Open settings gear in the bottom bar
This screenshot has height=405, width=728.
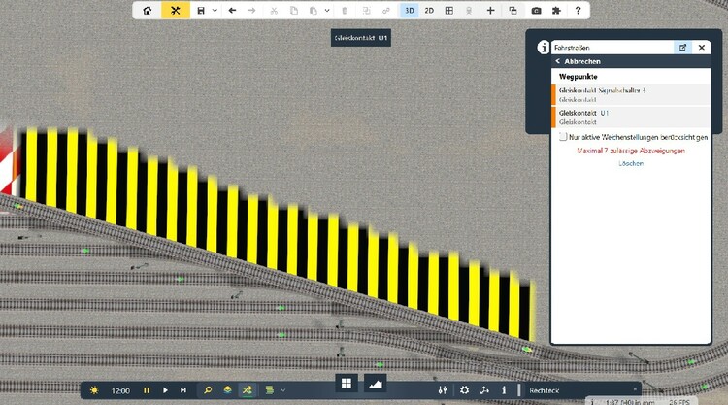tap(464, 390)
